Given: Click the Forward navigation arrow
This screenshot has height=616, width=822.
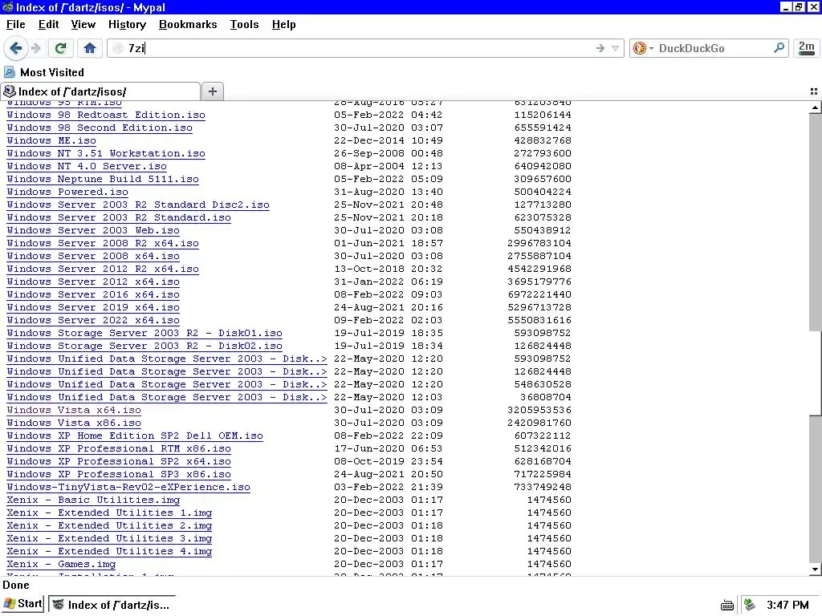Looking at the screenshot, I should [x=36, y=48].
